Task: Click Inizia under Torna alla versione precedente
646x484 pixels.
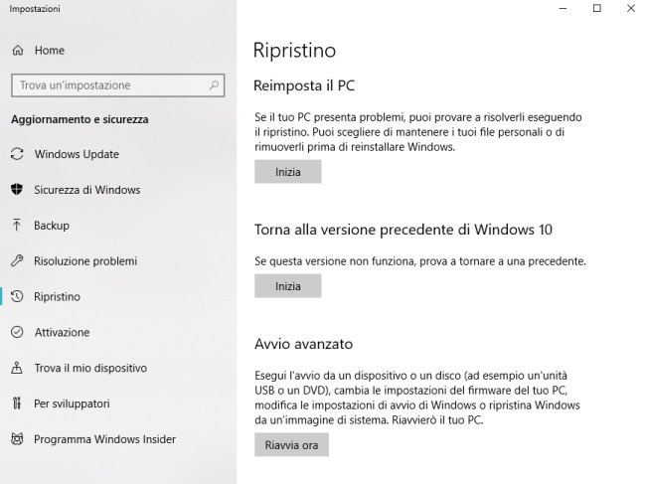Action: coord(287,286)
